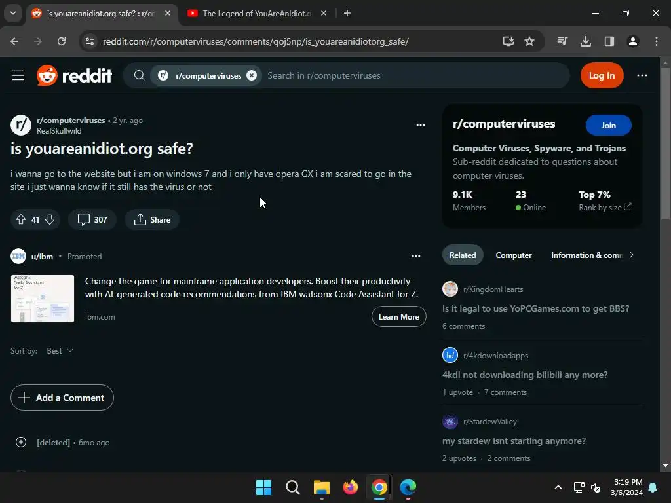Open Reddit header three-dot options menu
The height and width of the screenshot is (503, 671).
(x=642, y=76)
